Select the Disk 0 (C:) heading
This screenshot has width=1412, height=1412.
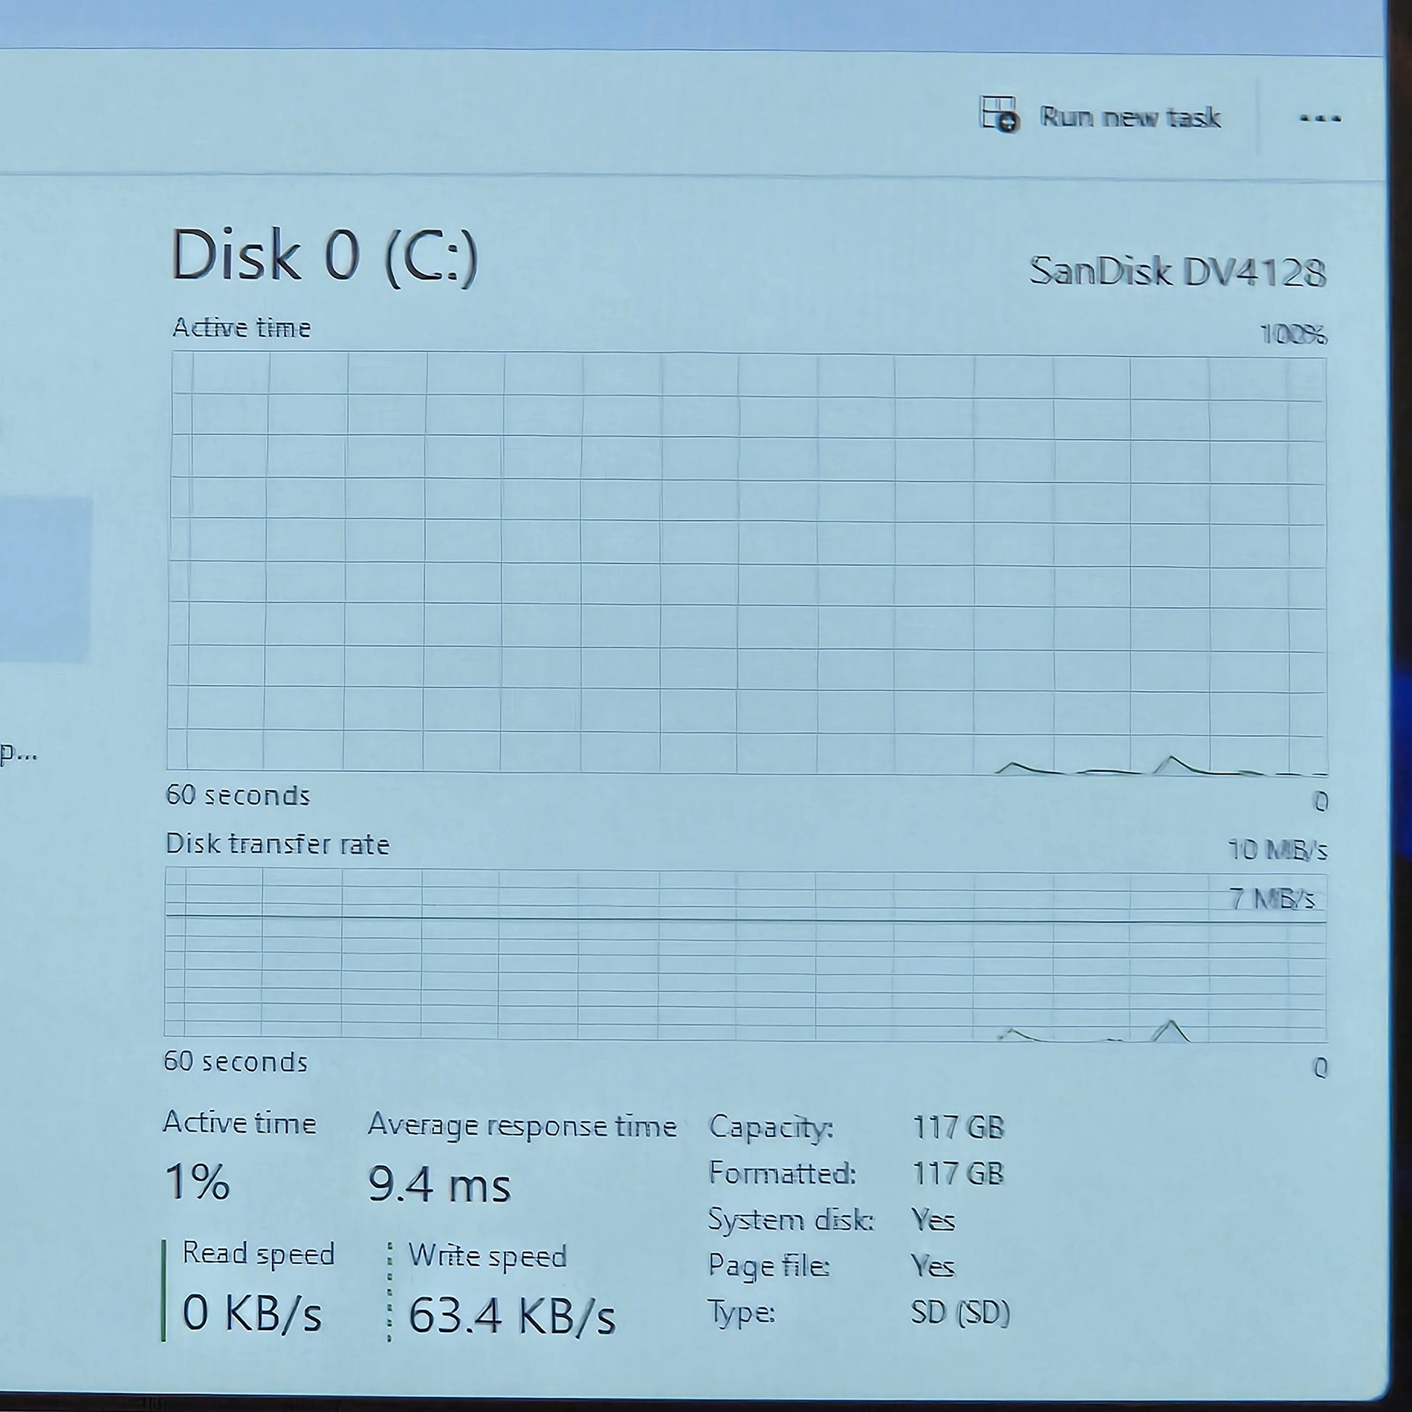324,256
